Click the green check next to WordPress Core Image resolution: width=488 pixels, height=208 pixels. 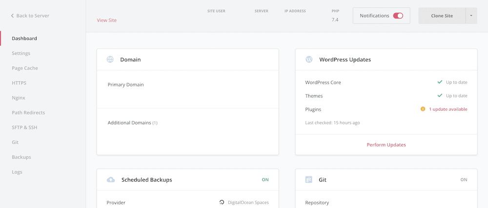pyautogui.click(x=440, y=82)
